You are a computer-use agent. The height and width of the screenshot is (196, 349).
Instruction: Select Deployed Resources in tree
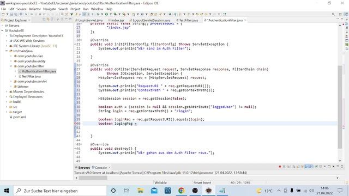pyautogui.click(x=26, y=97)
